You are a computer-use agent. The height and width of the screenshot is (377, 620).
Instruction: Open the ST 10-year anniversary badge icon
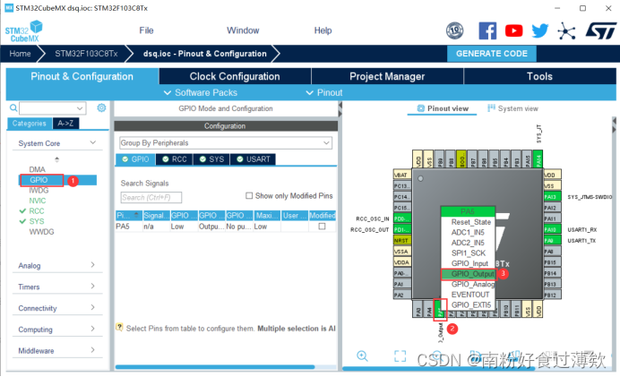point(455,30)
